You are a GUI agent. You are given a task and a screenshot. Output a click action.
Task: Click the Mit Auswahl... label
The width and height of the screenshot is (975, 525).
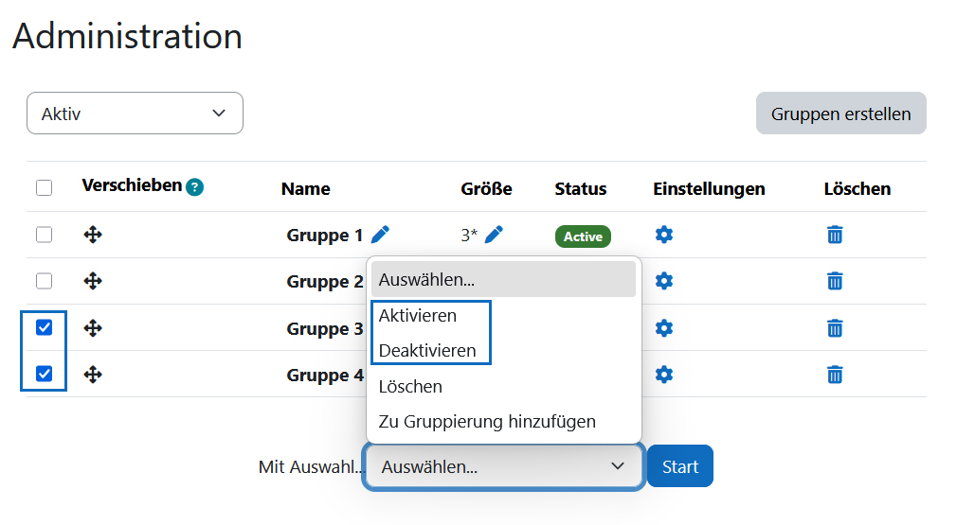click(x=311, y=466)
